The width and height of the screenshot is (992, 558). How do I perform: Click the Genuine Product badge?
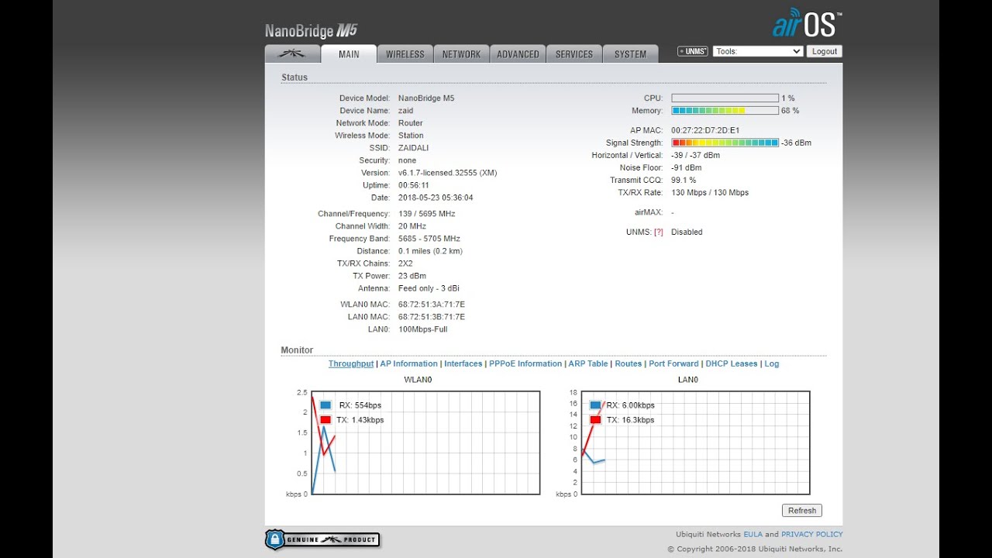(x=322, y=539)
